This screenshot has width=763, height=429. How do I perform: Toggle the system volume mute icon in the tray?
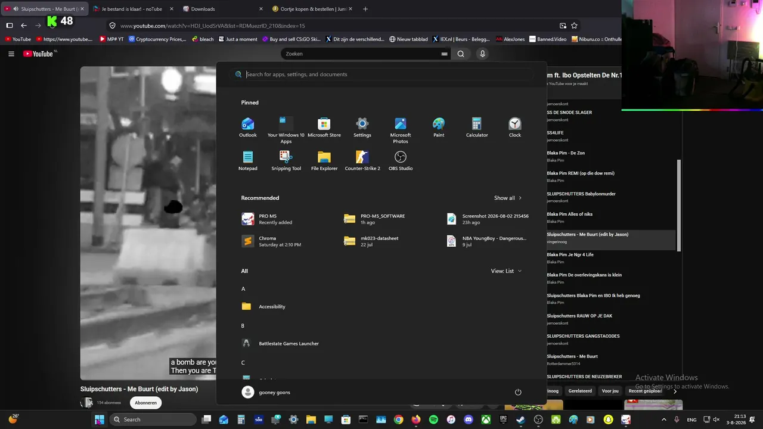click(717, 419)
